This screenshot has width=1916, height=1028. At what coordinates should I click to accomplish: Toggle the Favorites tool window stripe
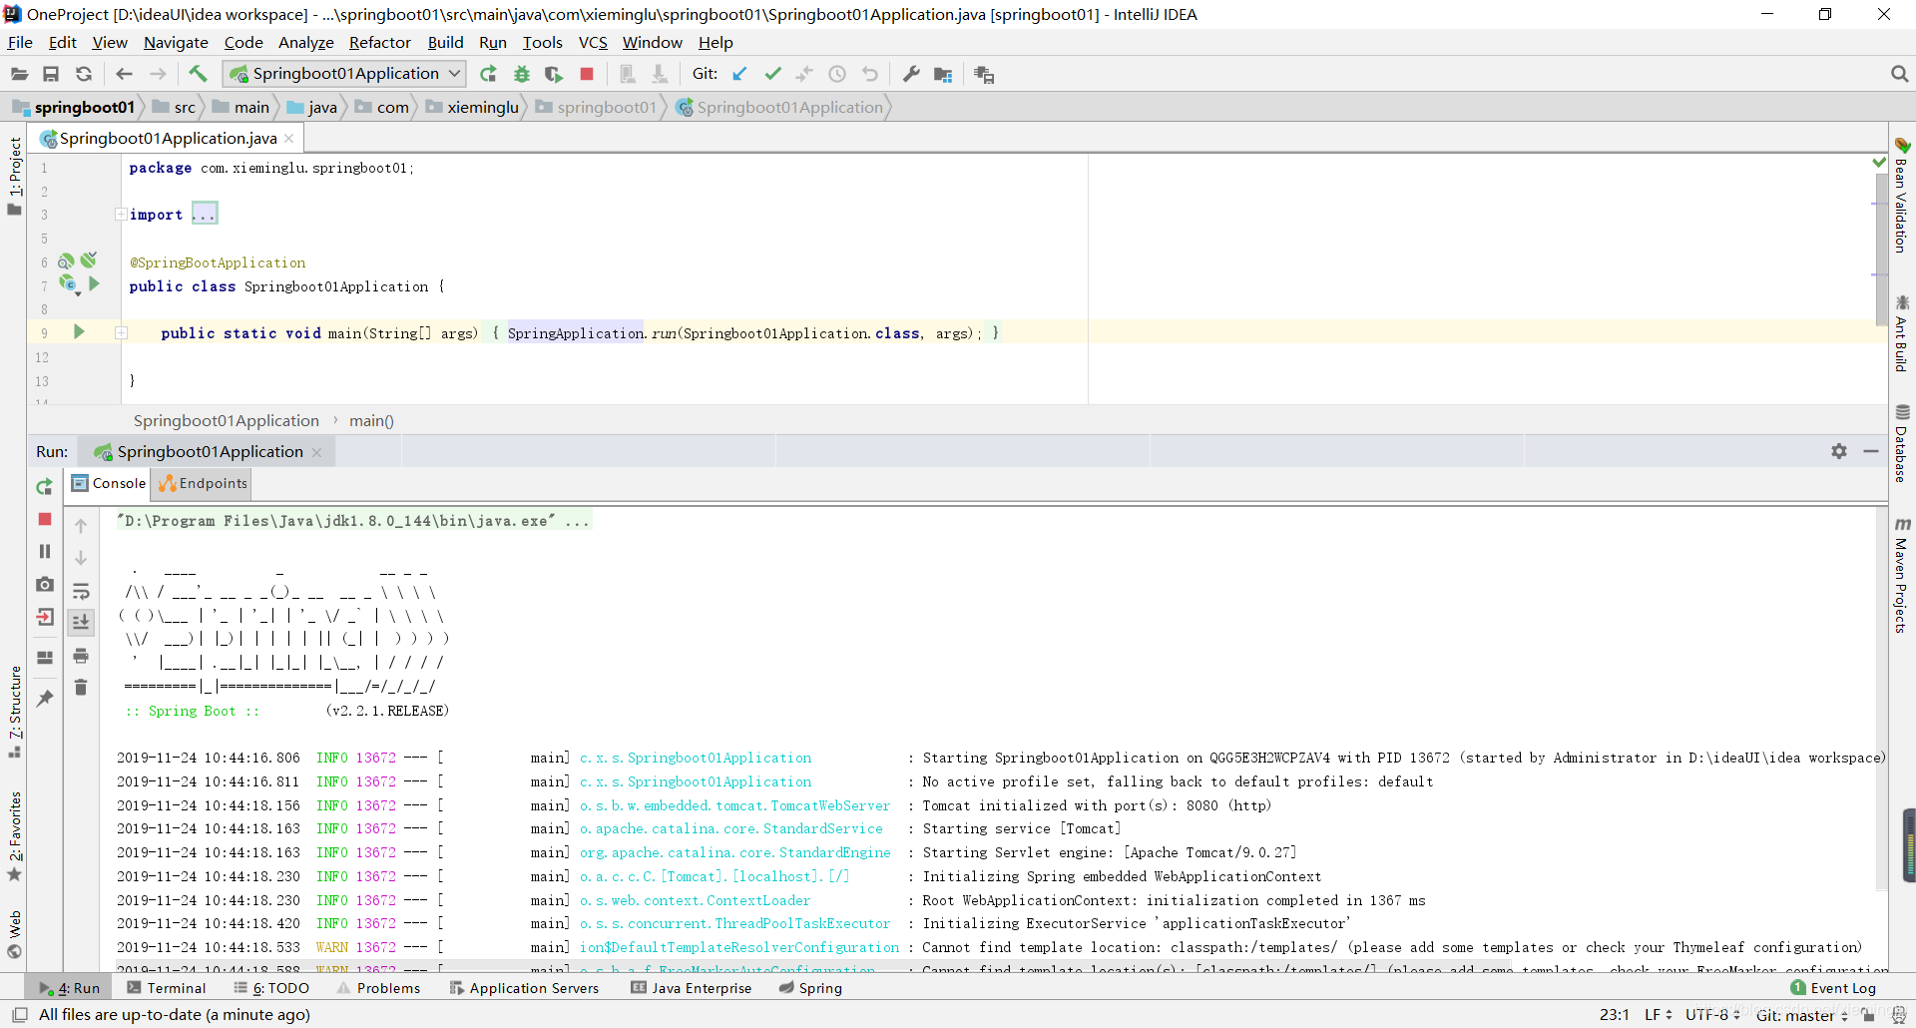pyautogui.click(x=14, y=836)
